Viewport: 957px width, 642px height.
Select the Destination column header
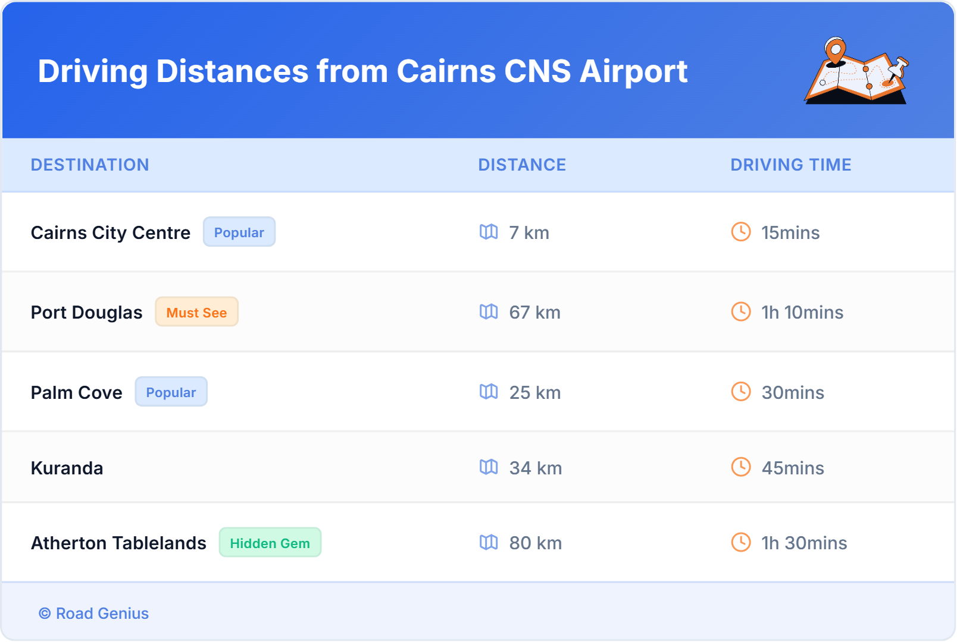click(x=90, y=165)
